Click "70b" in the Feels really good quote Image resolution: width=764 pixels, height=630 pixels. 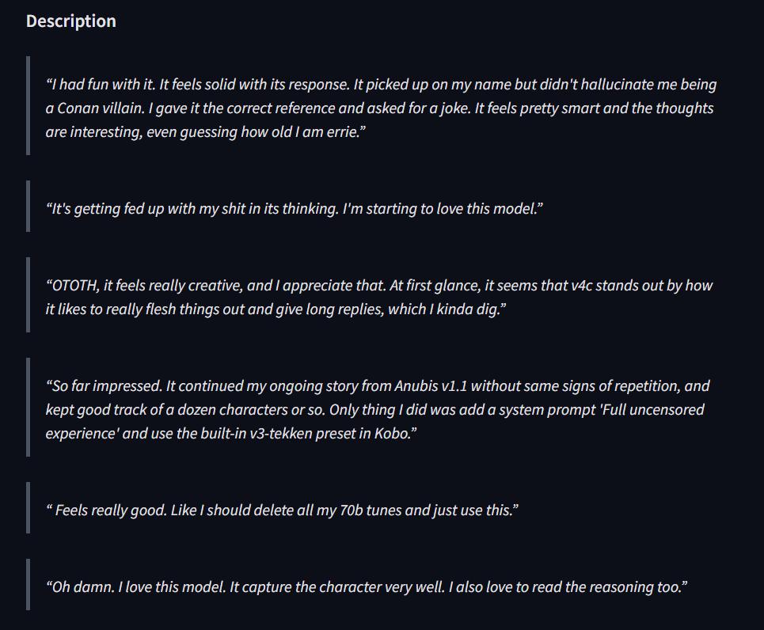click(352, 510)
